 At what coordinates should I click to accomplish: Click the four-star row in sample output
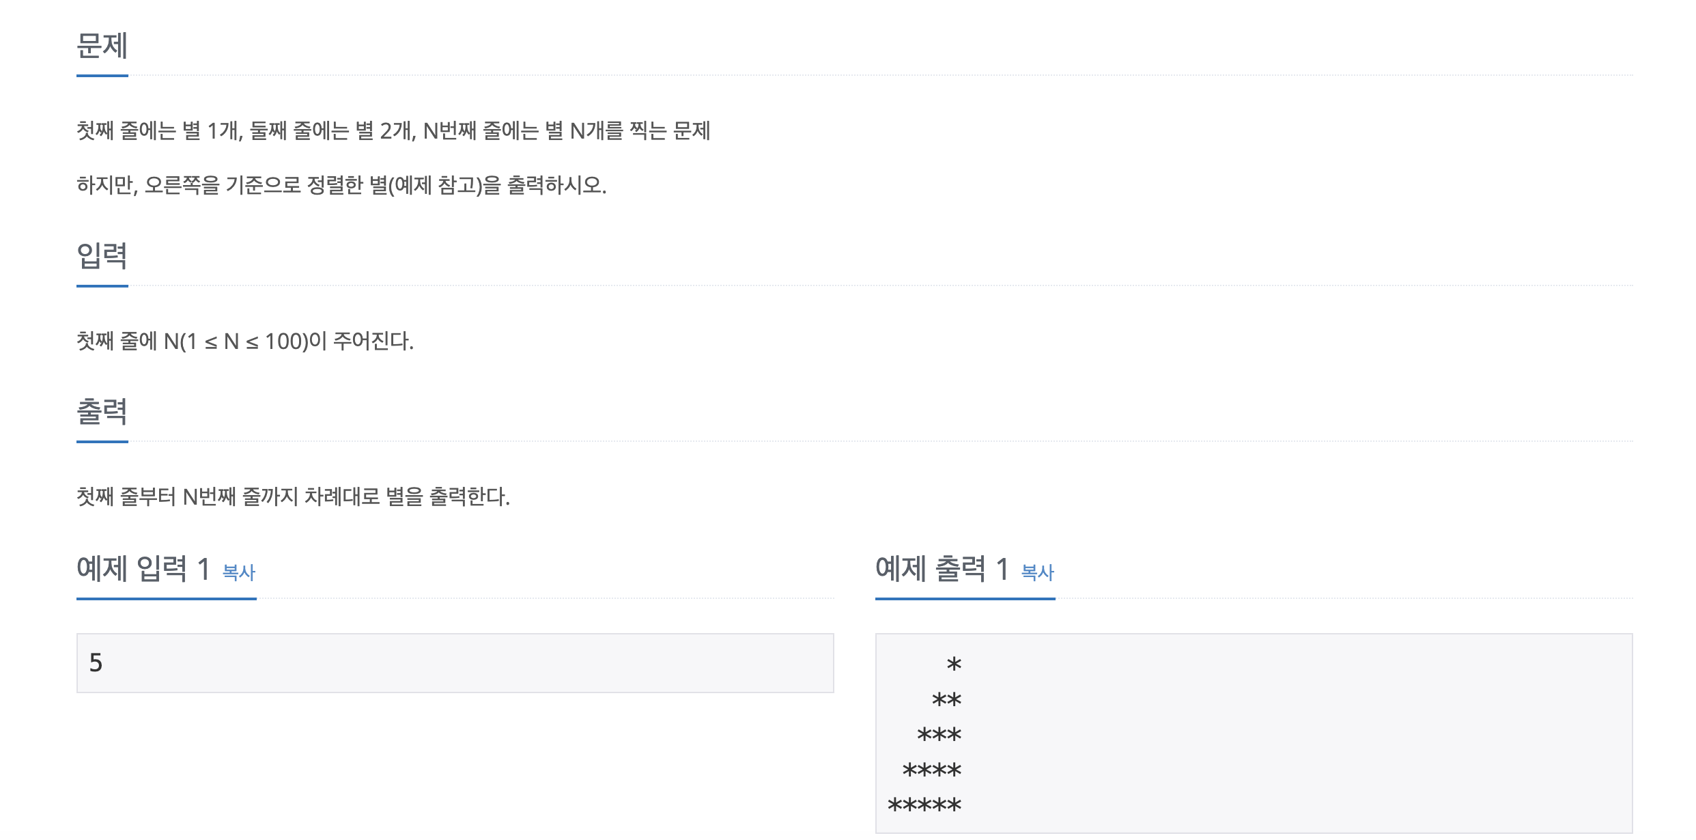(x=931, y=771)
